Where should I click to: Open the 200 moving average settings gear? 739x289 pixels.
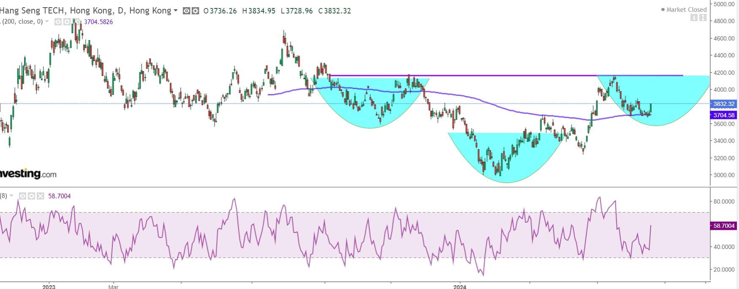point(67,22)
